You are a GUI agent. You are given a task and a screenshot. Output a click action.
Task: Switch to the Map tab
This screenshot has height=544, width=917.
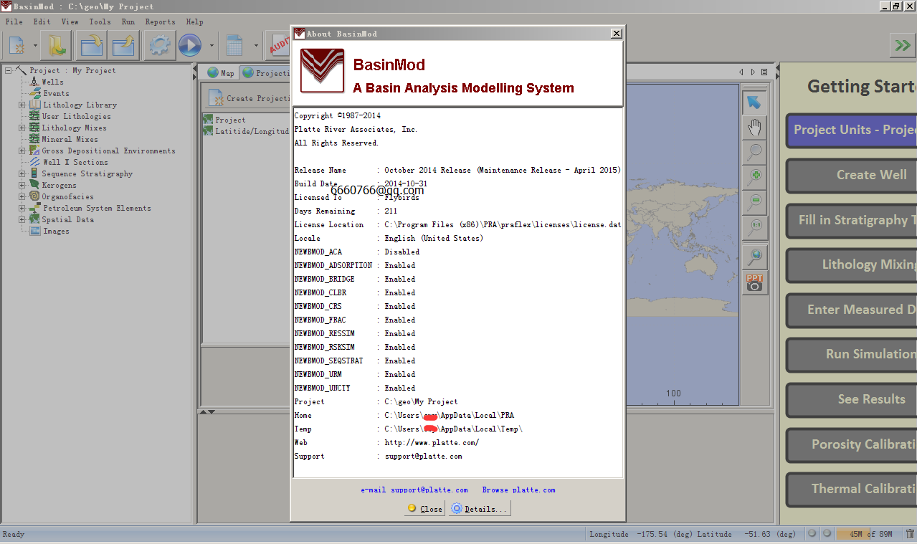coord(221,73)
